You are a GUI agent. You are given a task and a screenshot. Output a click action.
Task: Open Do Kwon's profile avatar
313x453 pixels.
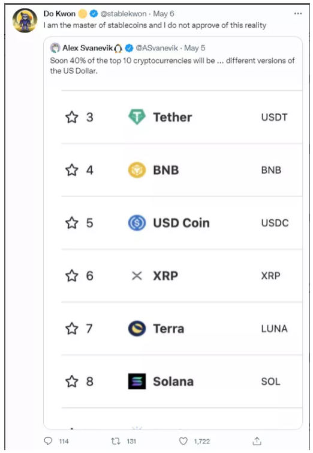point(25,20)
